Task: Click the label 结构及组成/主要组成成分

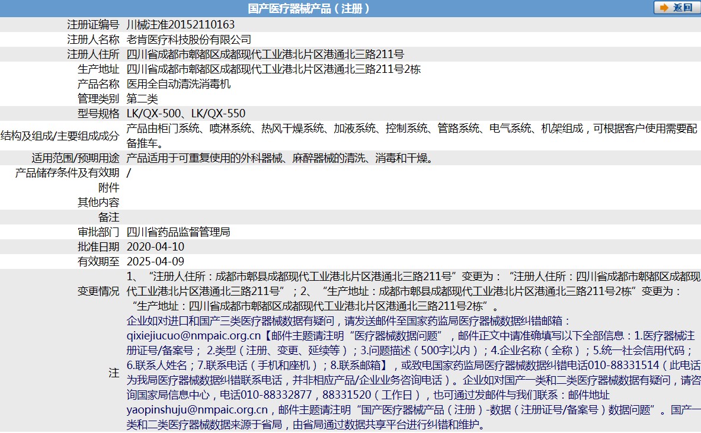Action: [60, 136]
